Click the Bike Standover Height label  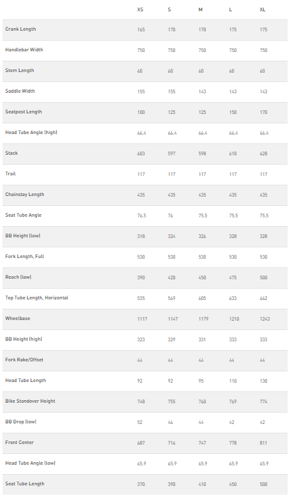[30, 401]
